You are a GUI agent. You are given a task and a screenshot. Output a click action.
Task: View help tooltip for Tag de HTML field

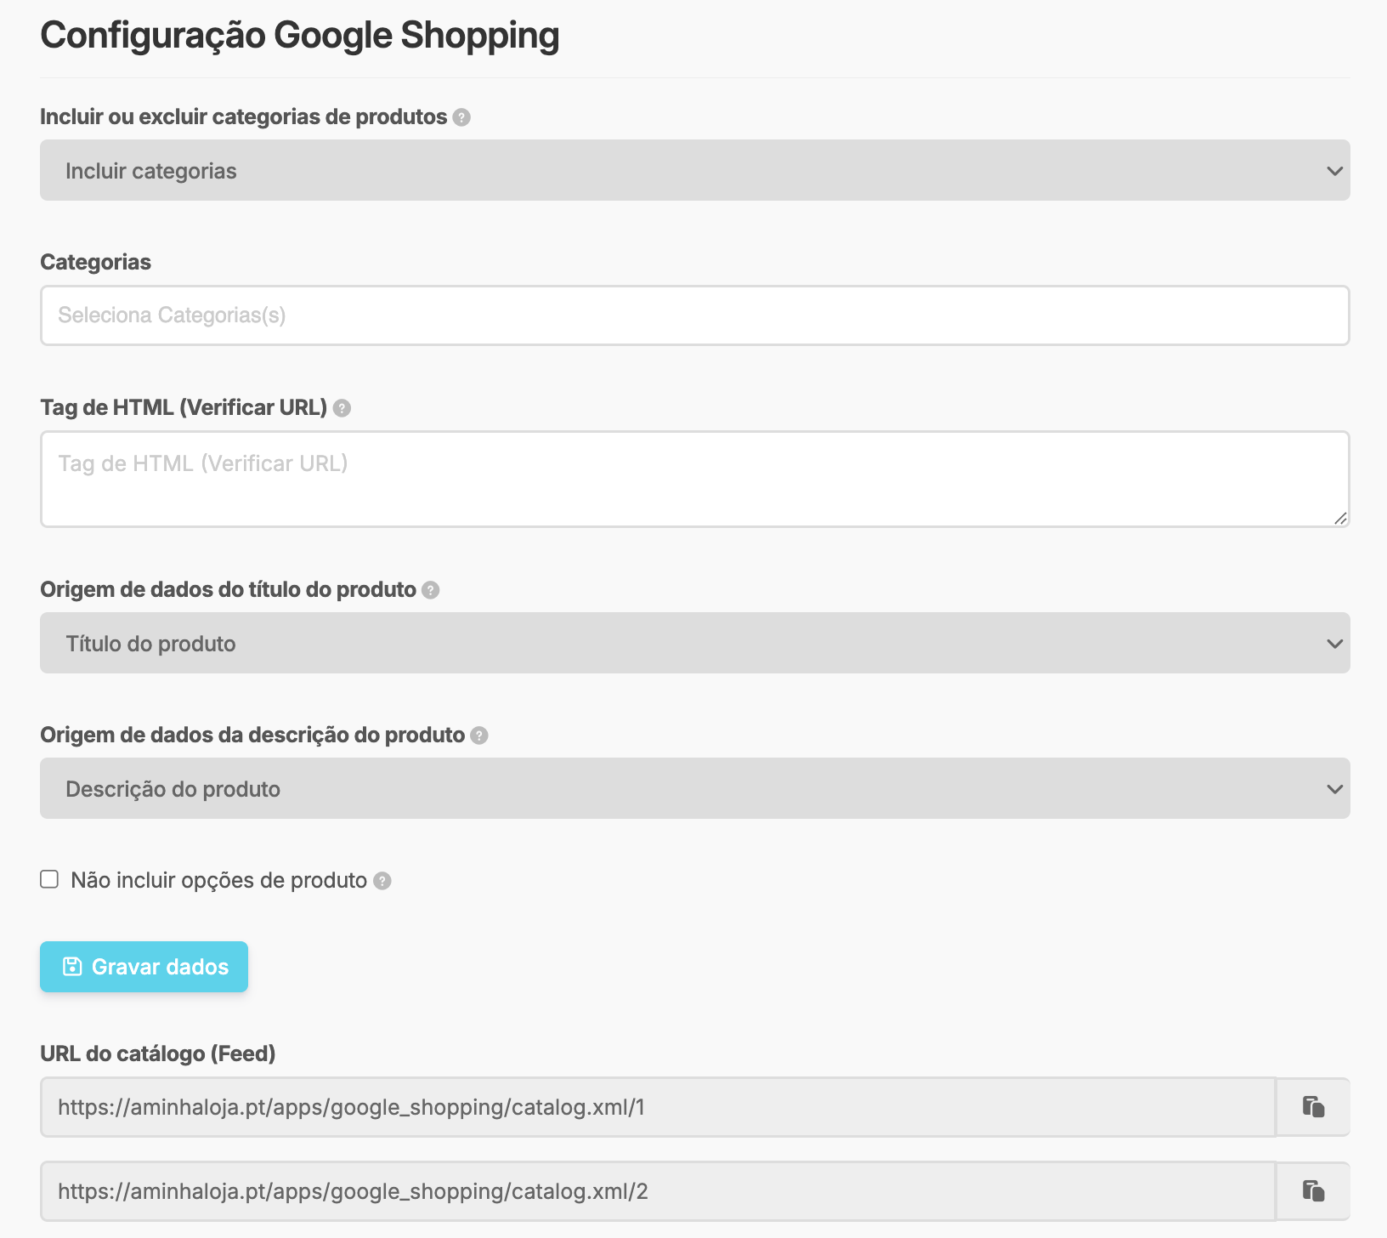tap(343, 409)
